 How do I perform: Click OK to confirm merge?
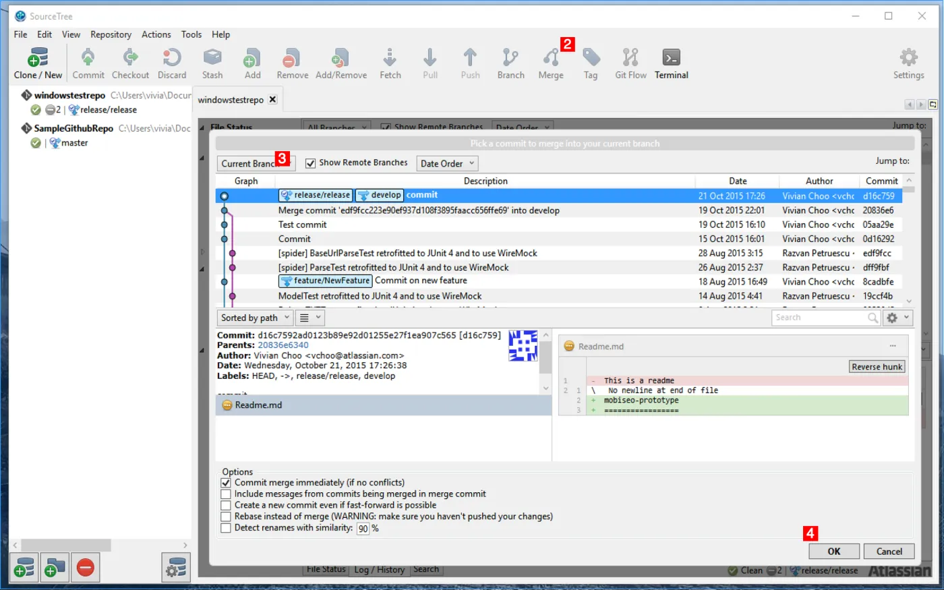tap(834, 552)
